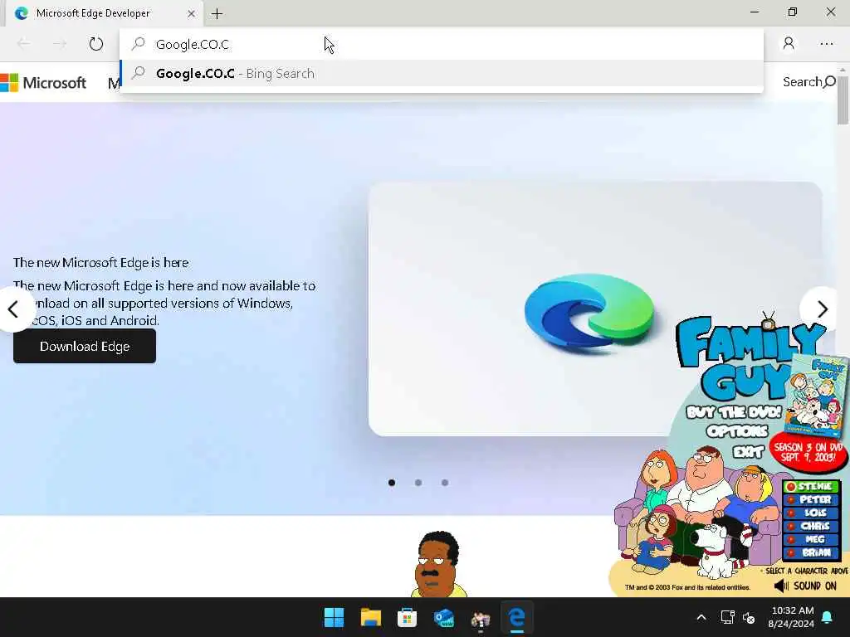Screen dimensions: 850x637
Task: Click the browser forward arrow
Action: tap(60, 43)
